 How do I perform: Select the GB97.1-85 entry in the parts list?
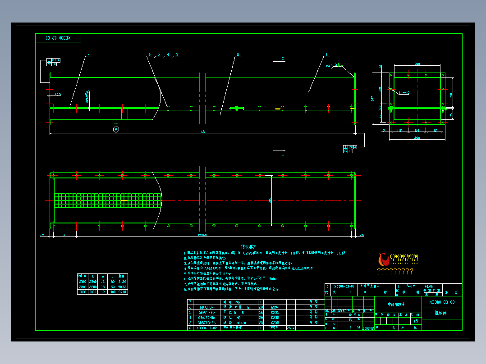coord(206,313)
